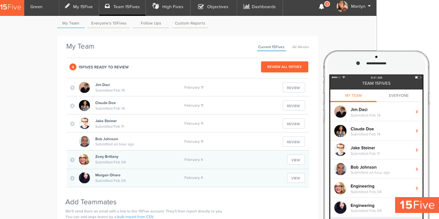439x219 pixels.
Task: Open the Everyone's 15Fives tab
Action: coord(109,24)
